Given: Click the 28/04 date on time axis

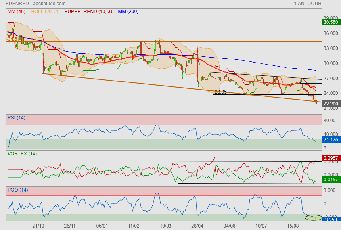Looking at the screenshot, I should click(197, 226).
